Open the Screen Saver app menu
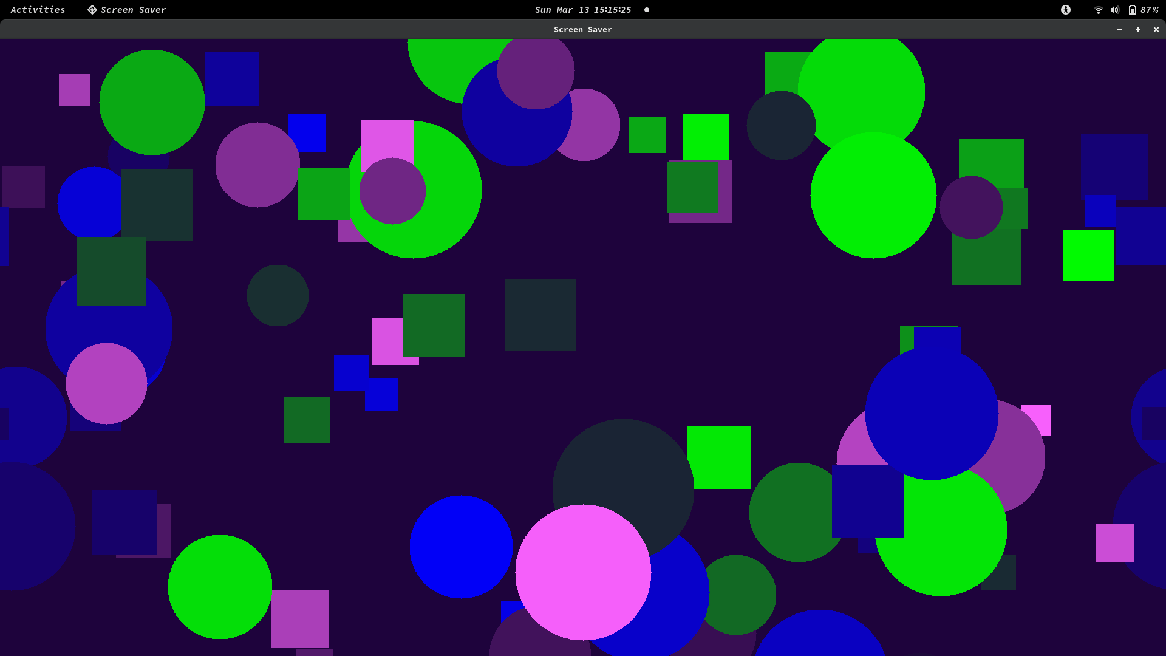This screenshot has width=1166, height=656. (133, 10)
